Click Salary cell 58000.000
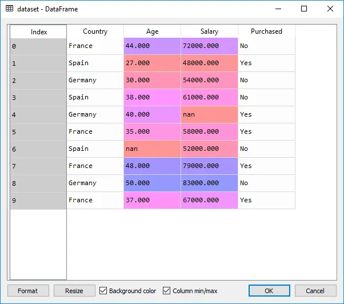 [209, 131]
